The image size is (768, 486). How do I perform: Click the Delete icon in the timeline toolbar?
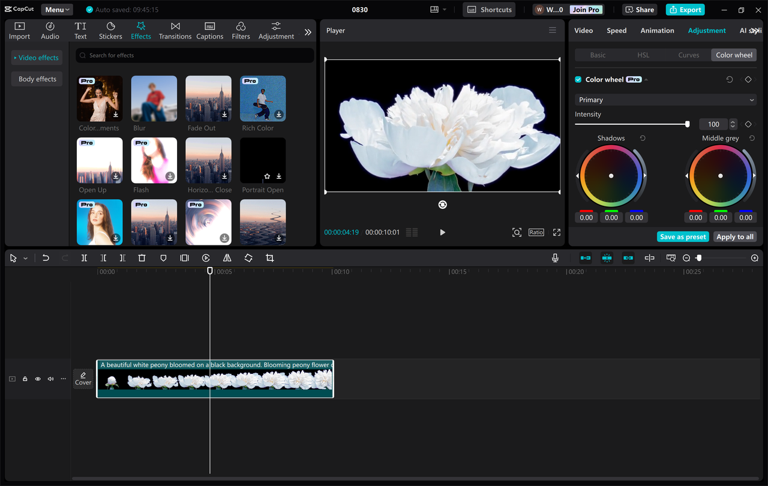point(142,257)
